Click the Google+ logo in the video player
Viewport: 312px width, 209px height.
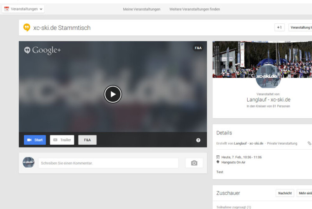[43, 50]
